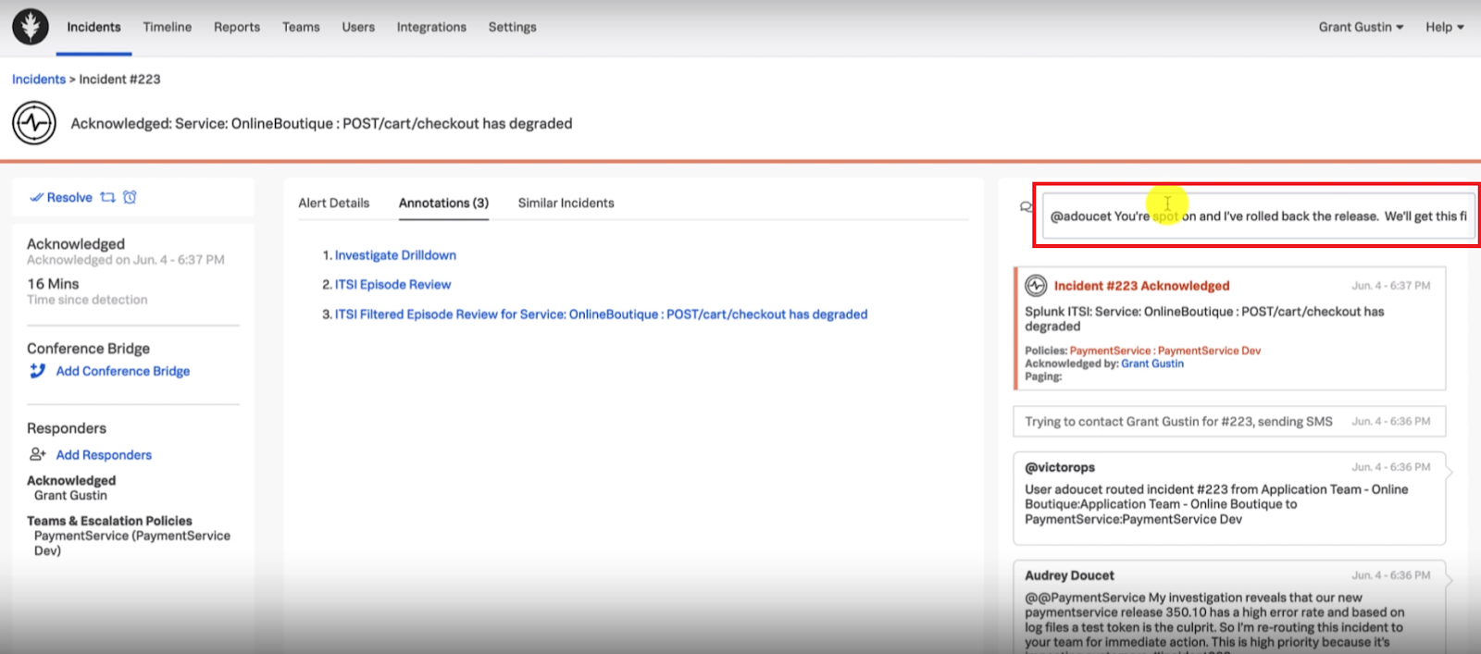Open the Reports navigation tab
The image size is (1481, 654).
click(x=237, y=27)
